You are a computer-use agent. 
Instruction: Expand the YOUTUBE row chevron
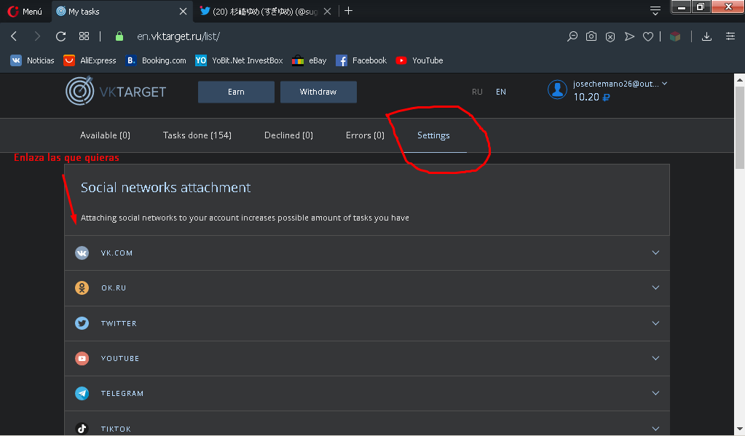(655, 358)
